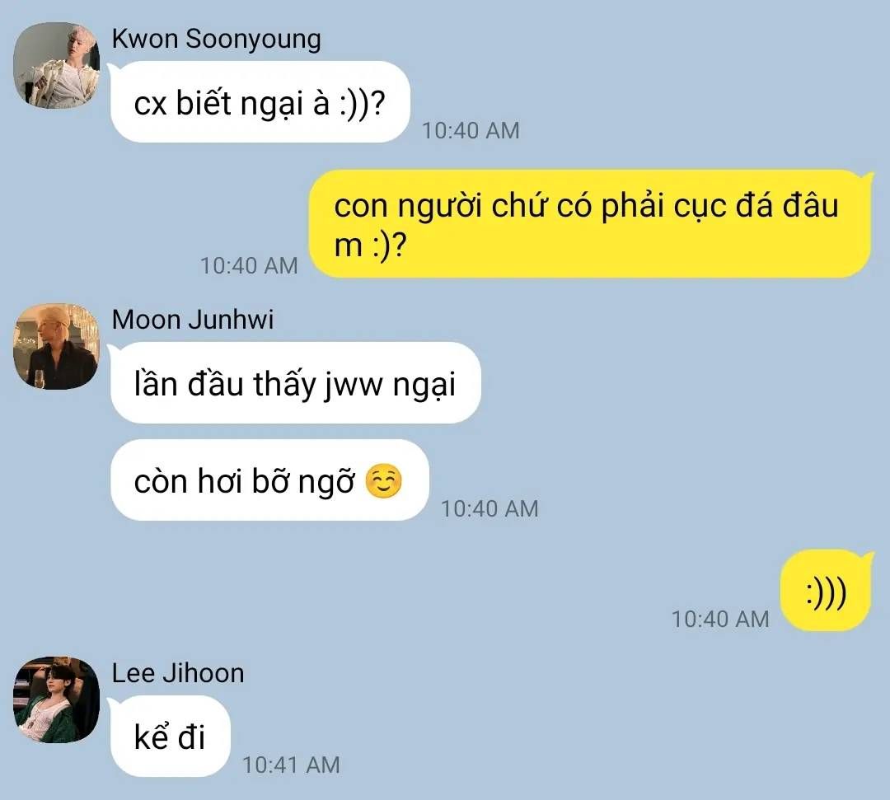Click 'm :)?' on yellow bubble's second line

[x=371, y=246]
